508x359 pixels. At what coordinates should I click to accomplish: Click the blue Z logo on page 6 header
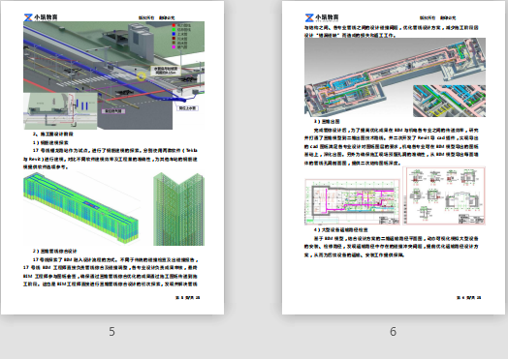(x=309, y=17)
